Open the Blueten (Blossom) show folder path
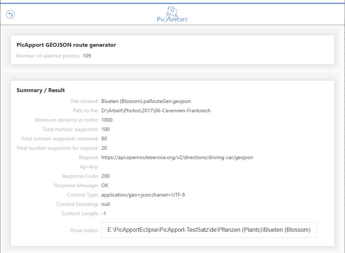 coord(209,230)
